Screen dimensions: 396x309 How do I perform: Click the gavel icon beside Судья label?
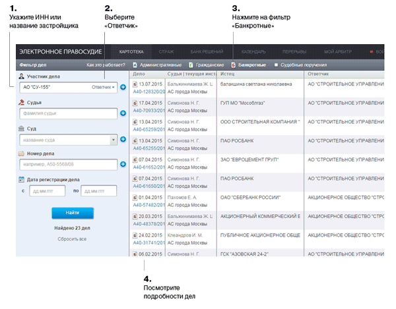[22, 102]
